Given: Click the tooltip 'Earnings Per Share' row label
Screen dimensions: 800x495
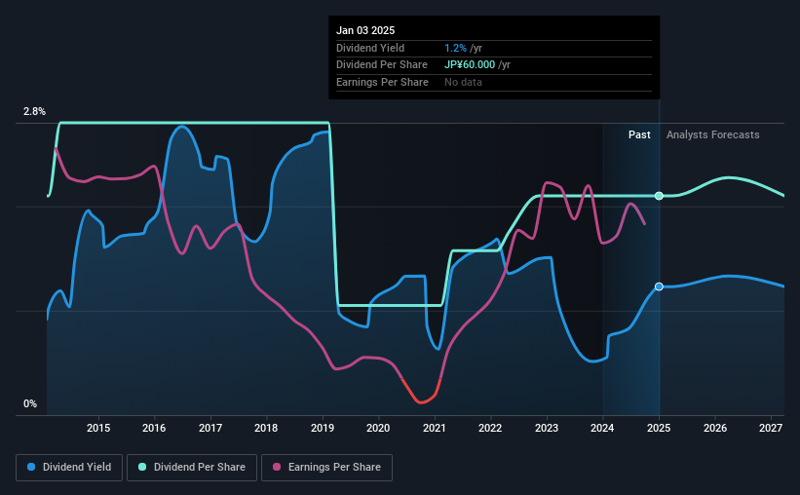Looking at the screenshot, I should pos(382,82).
